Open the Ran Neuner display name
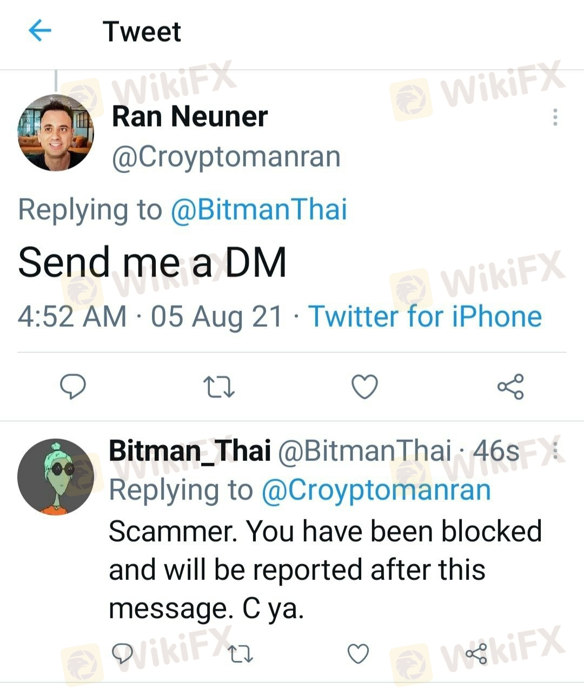The height and width of the screenshot is (687, 584). [x=190, y=116]
